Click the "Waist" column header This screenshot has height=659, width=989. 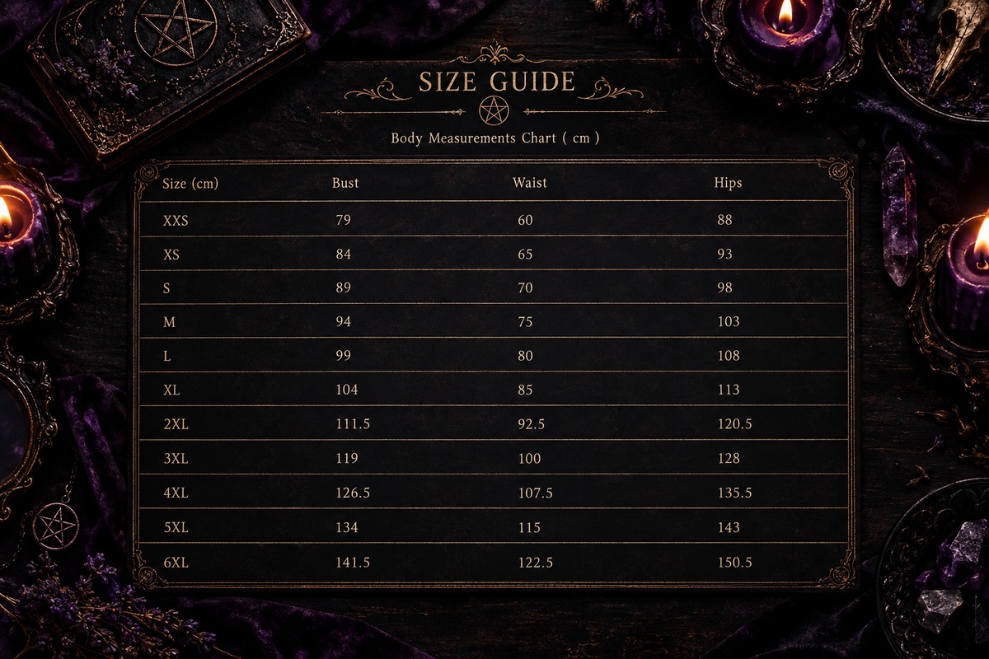(x=530, y=183)
